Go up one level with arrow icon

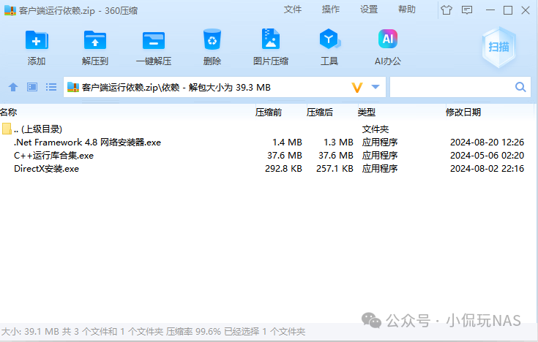click(12, 88)
